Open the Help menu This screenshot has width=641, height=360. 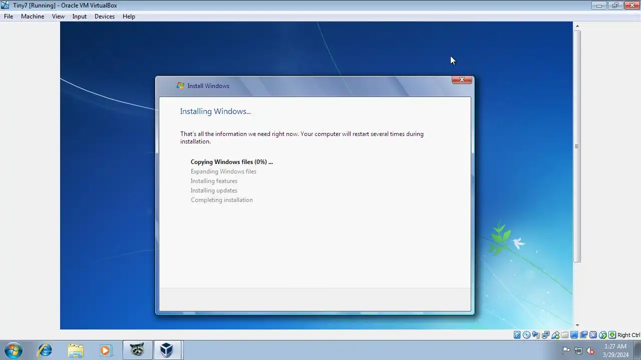point(129,16)
